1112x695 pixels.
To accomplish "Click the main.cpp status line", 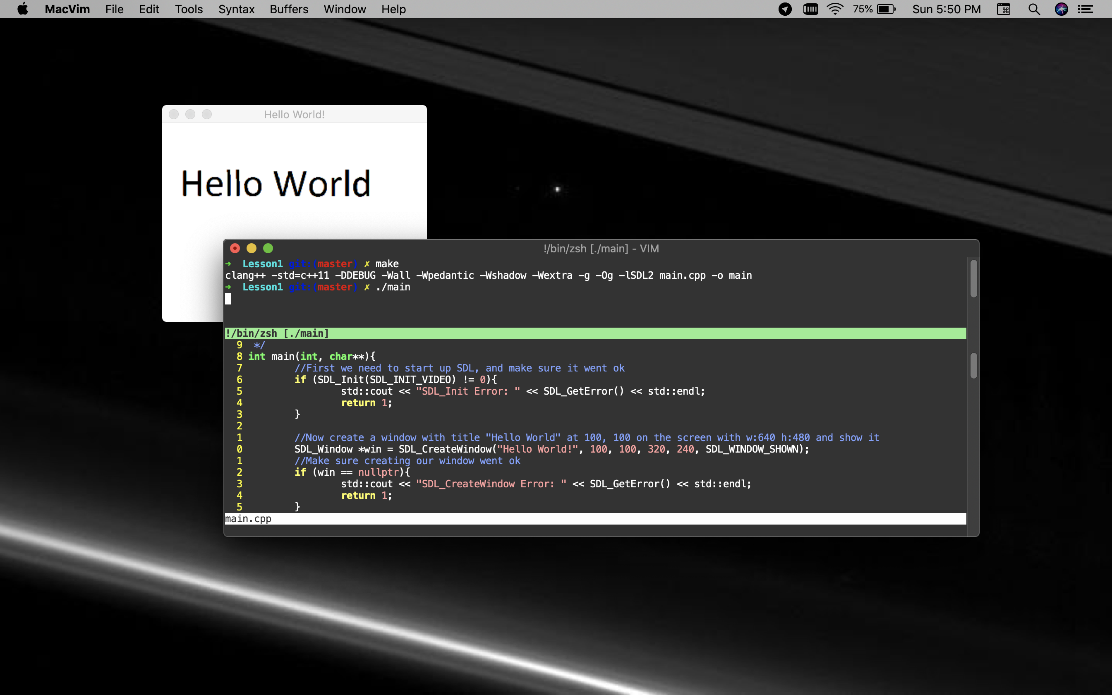I will [x=595, y=518].
